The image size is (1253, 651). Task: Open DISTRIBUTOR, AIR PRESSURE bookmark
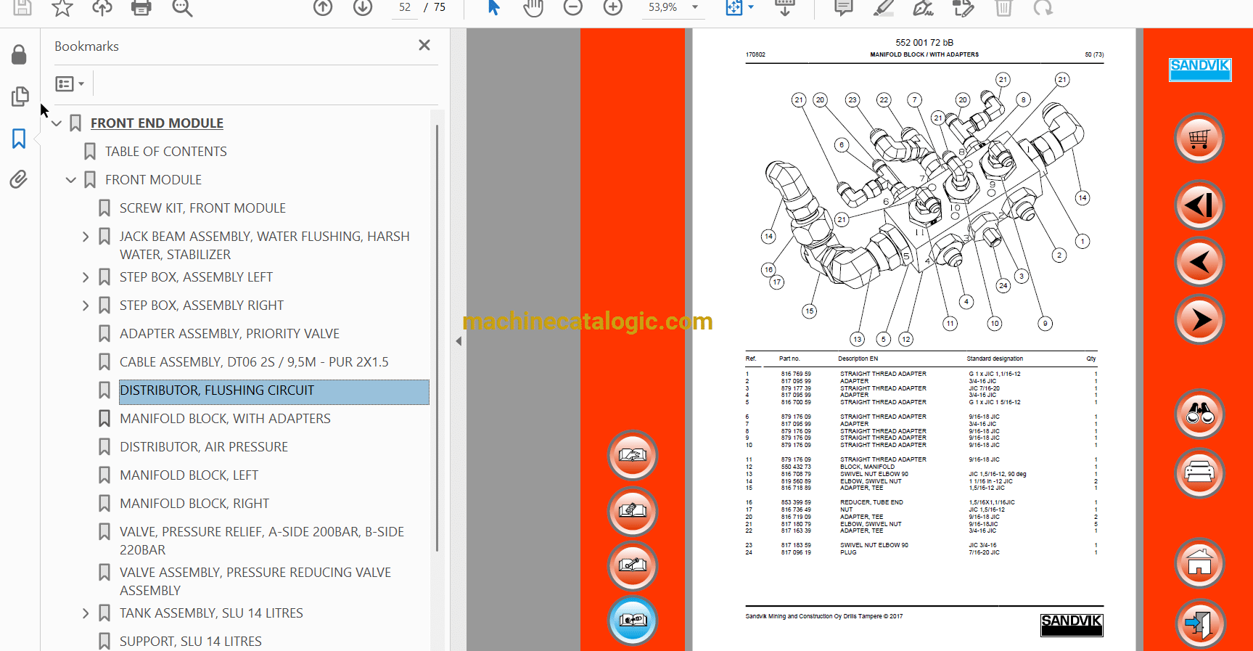point(204,447)
